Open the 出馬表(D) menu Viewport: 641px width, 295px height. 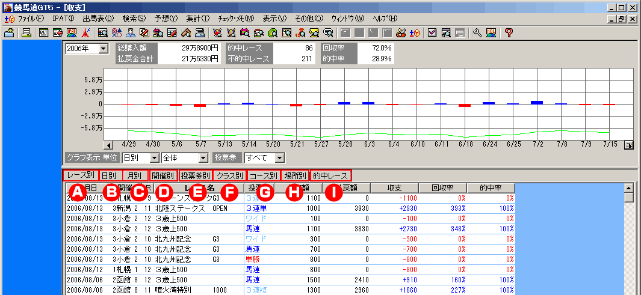(x=98, y=19)
